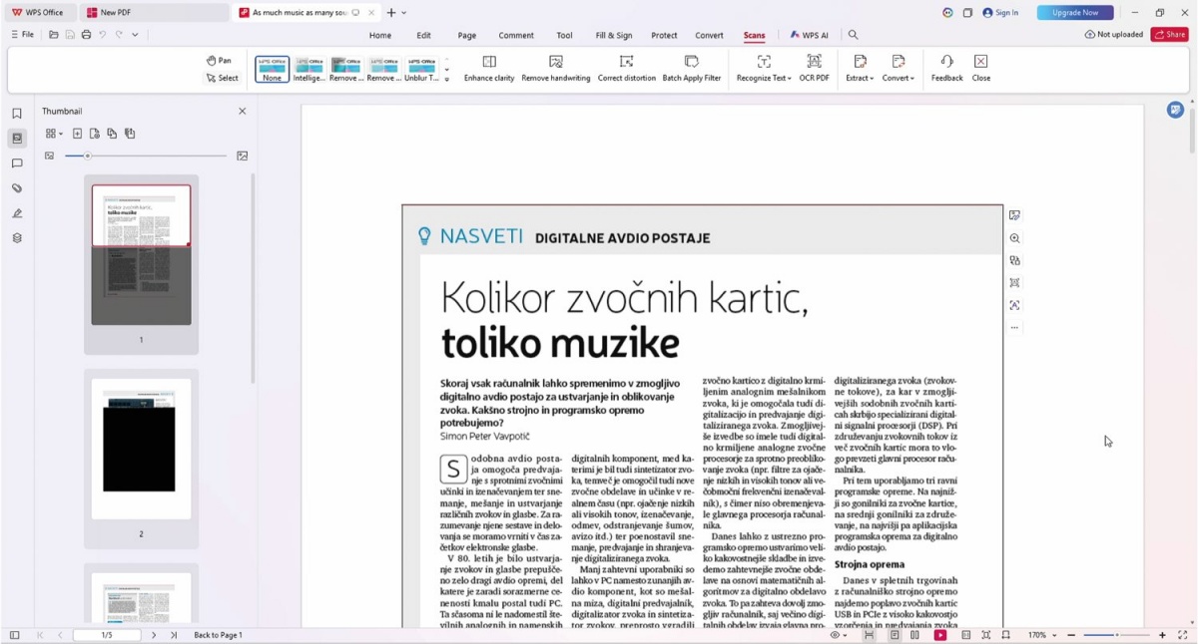Open the Fill & Sign tab
Screen dimensions: 1198x644
coord(614,35)
